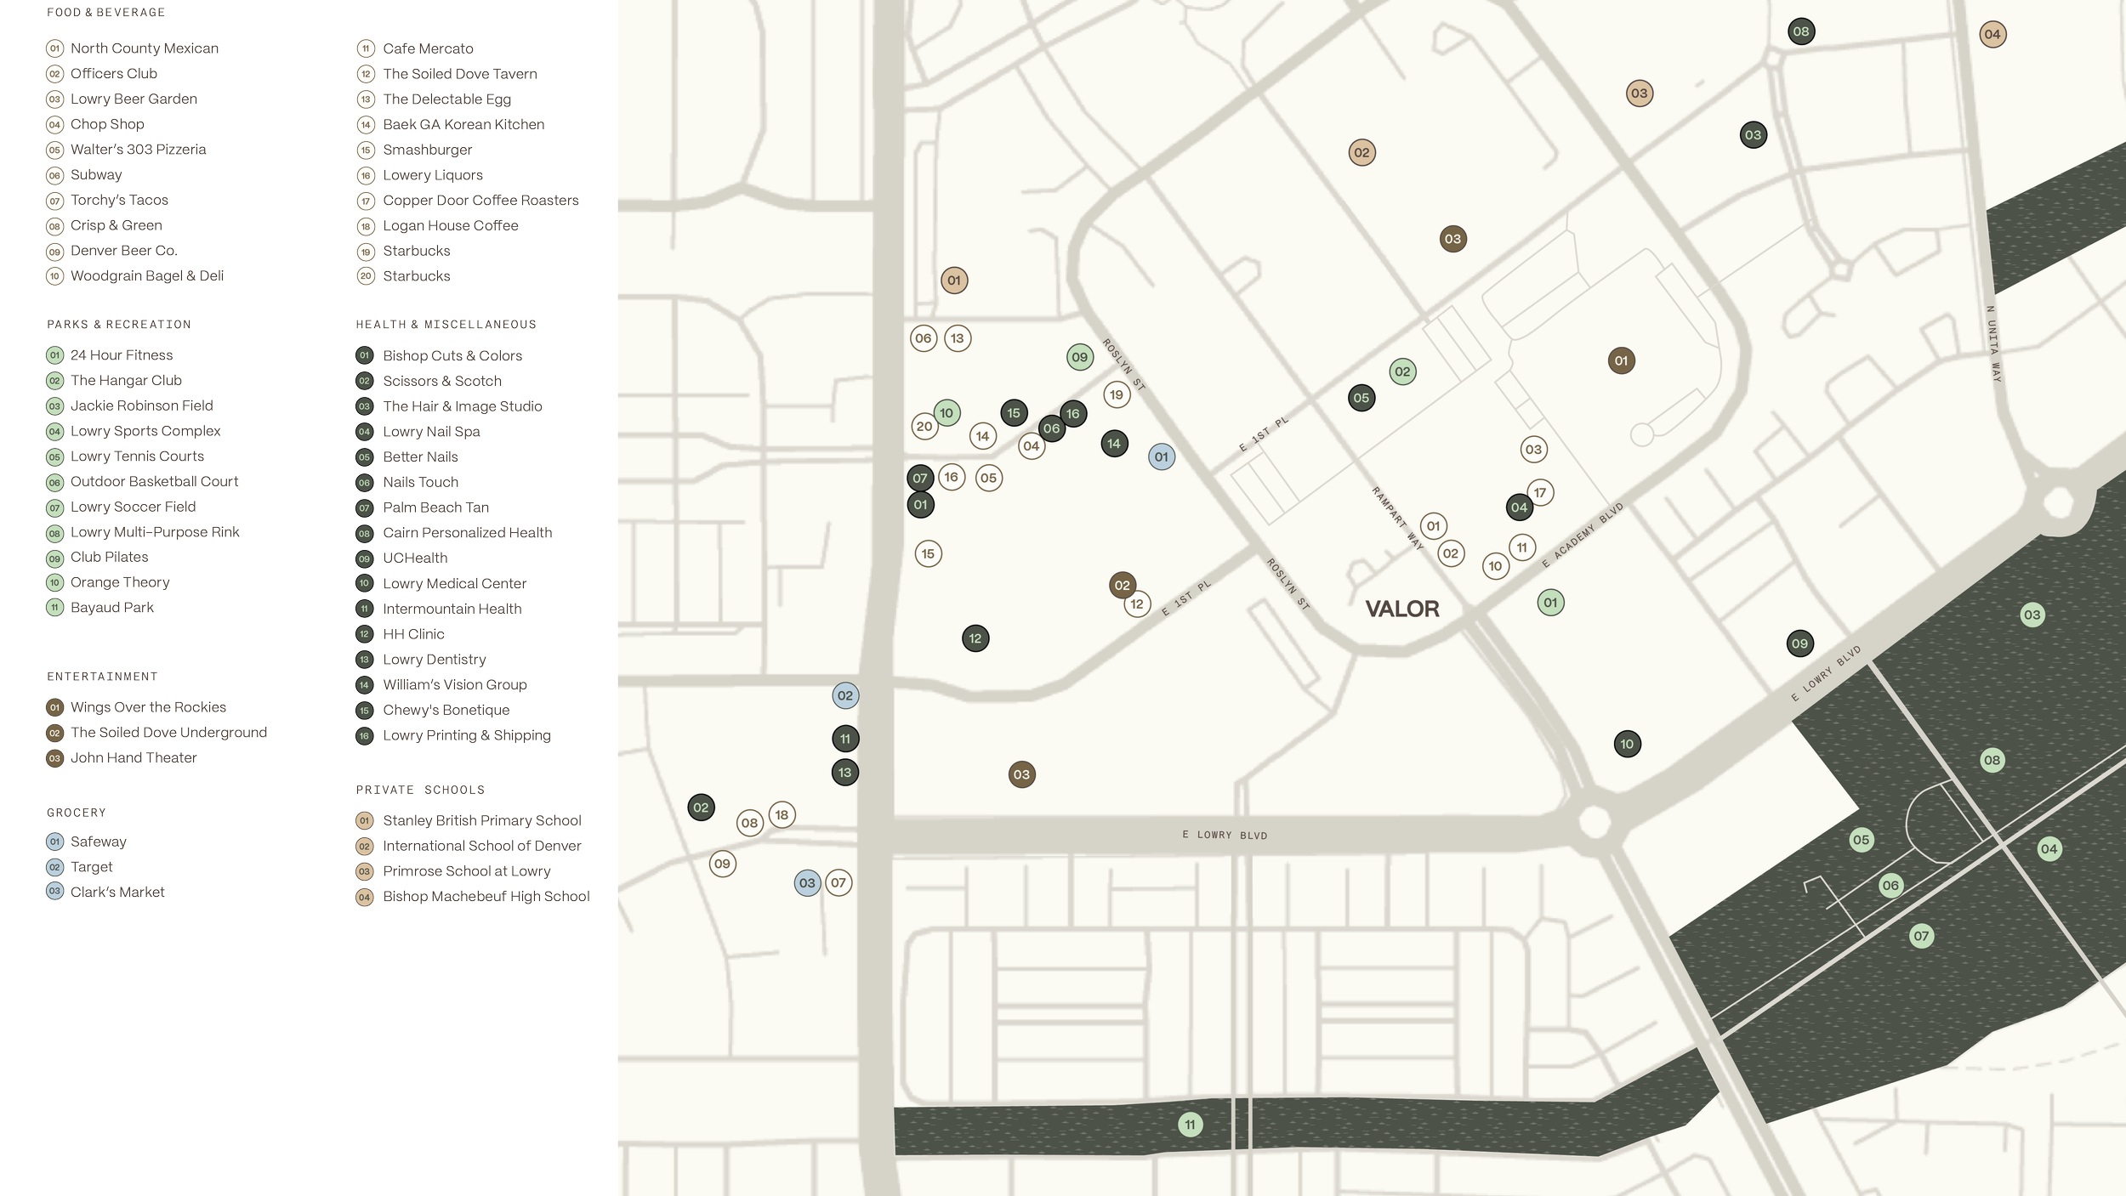Viewport: 2126px width, 1196px height.
Task: Select the Bayaud Park green 11 marker
Action: point(1190,1125)
